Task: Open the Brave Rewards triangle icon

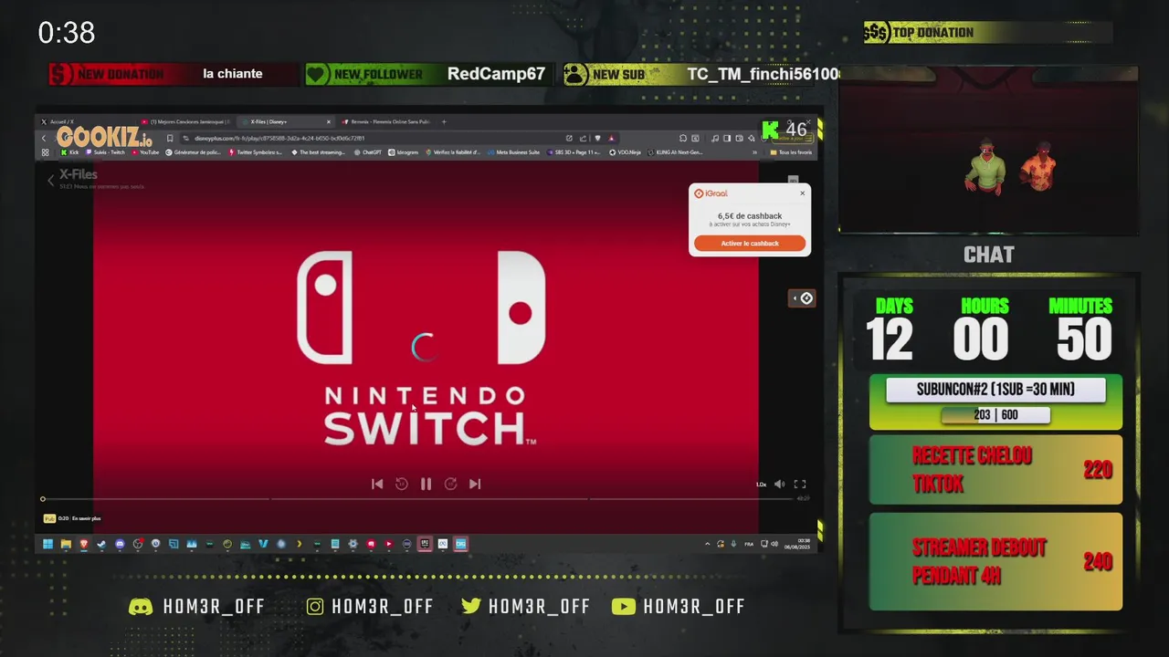Action: (x=611, y=139)
